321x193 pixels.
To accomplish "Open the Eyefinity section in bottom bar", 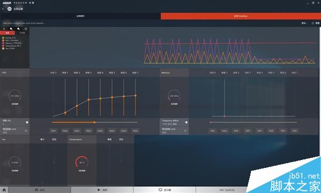I will 227,190.
